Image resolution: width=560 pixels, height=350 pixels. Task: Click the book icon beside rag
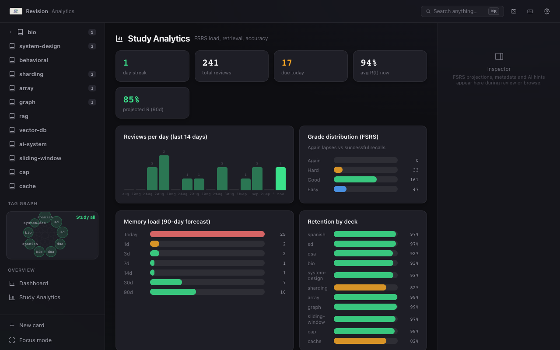pyautogui.click(x=12, y=116)
